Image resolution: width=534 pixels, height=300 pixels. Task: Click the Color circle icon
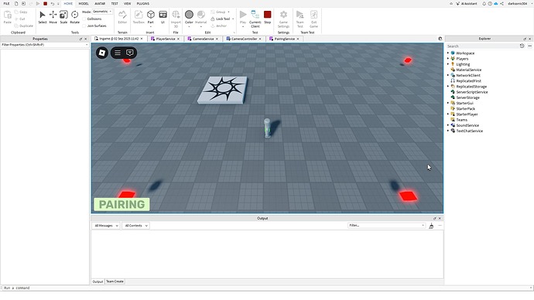(x=189, y=15)
